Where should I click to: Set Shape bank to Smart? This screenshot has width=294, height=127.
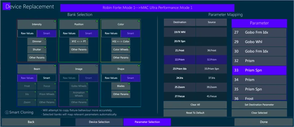tap(130, 78)
